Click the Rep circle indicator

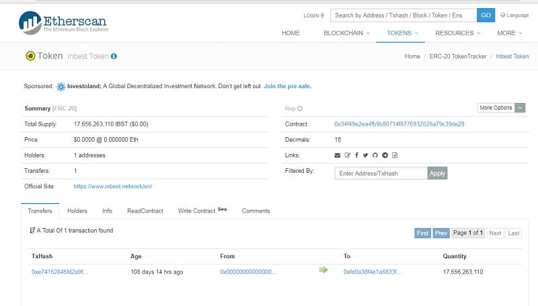(300, 108)
